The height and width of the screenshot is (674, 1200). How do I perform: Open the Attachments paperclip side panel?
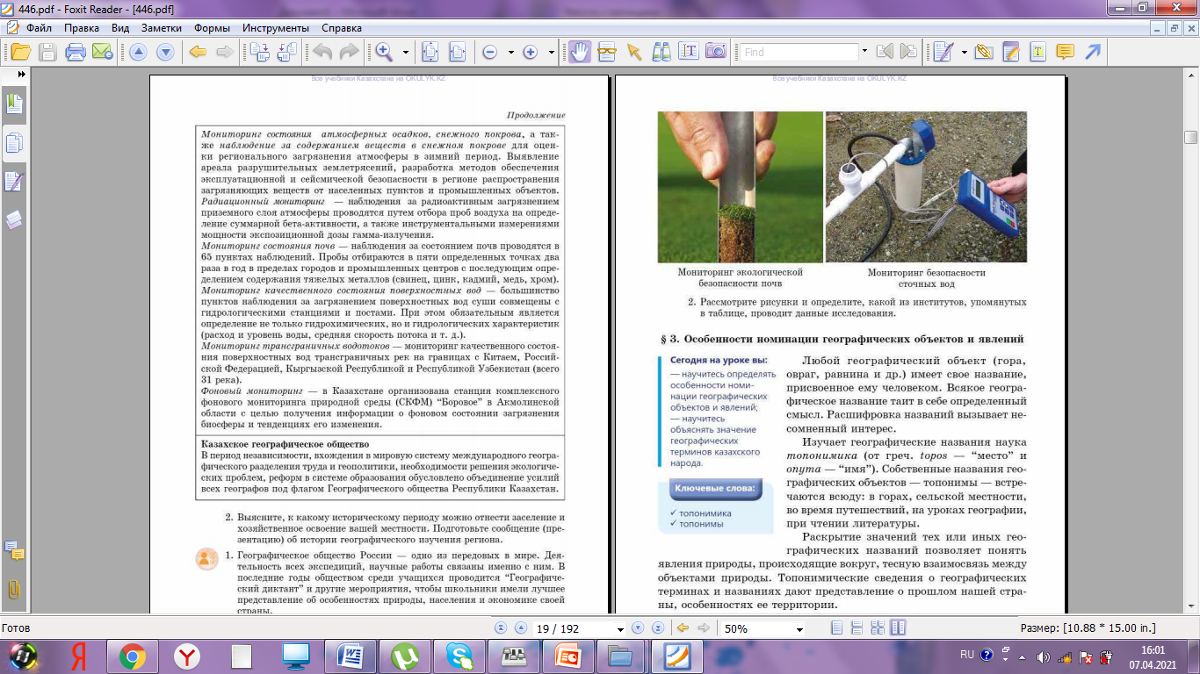click(x=14, y=589)
